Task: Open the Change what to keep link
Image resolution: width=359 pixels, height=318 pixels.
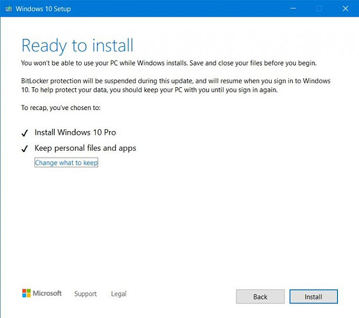Action: tap(66, 163)
